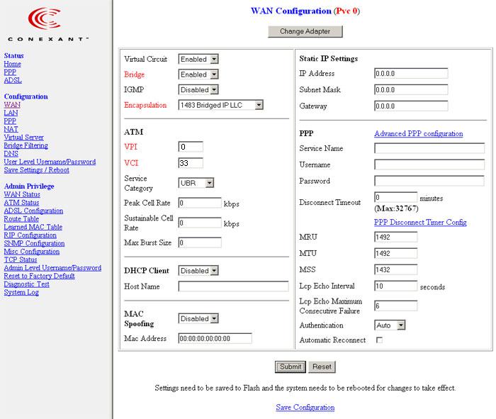
Task: Open Save Settings / Reboot page
Action: [36, 170]
